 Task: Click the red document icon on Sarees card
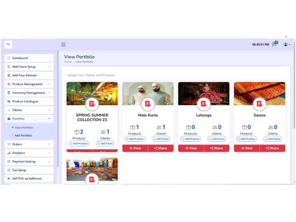259,104
